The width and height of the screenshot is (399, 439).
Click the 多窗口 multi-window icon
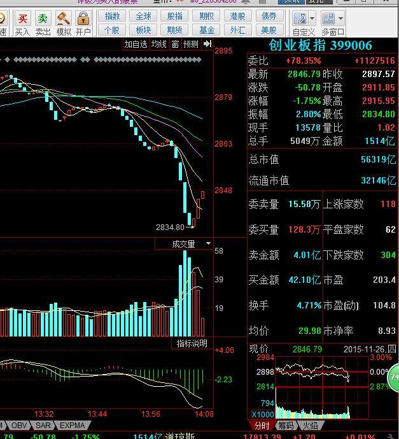(328, 18)
